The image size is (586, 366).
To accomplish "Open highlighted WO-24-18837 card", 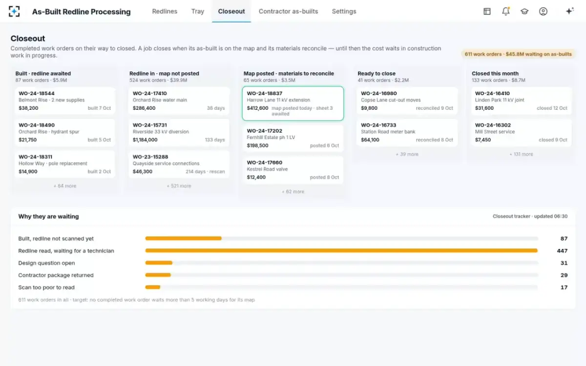I will (293, 103).
